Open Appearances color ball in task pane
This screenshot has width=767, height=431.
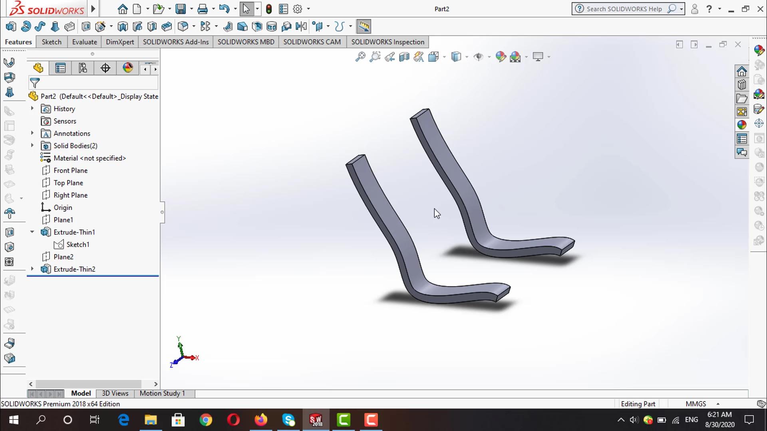[742, 125]
